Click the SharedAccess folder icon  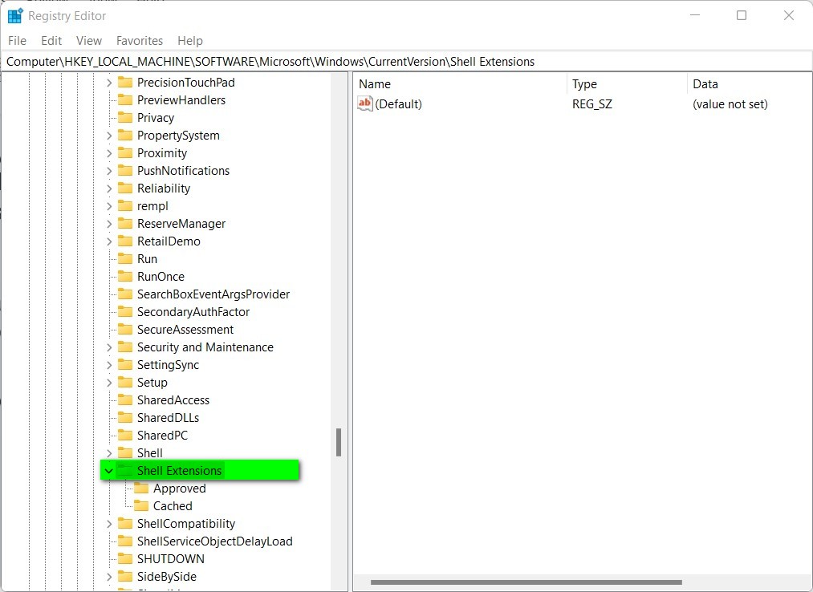pos(125,399)
